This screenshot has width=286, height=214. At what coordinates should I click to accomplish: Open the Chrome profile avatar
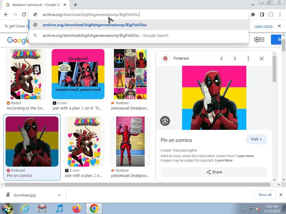coord(271,14)
